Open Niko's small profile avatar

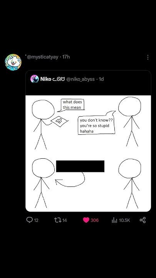[x=35, y=79]
